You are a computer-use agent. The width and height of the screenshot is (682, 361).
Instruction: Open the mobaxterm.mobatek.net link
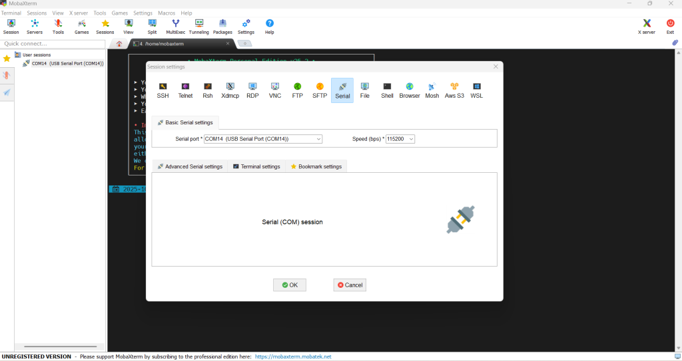point(292,356)
